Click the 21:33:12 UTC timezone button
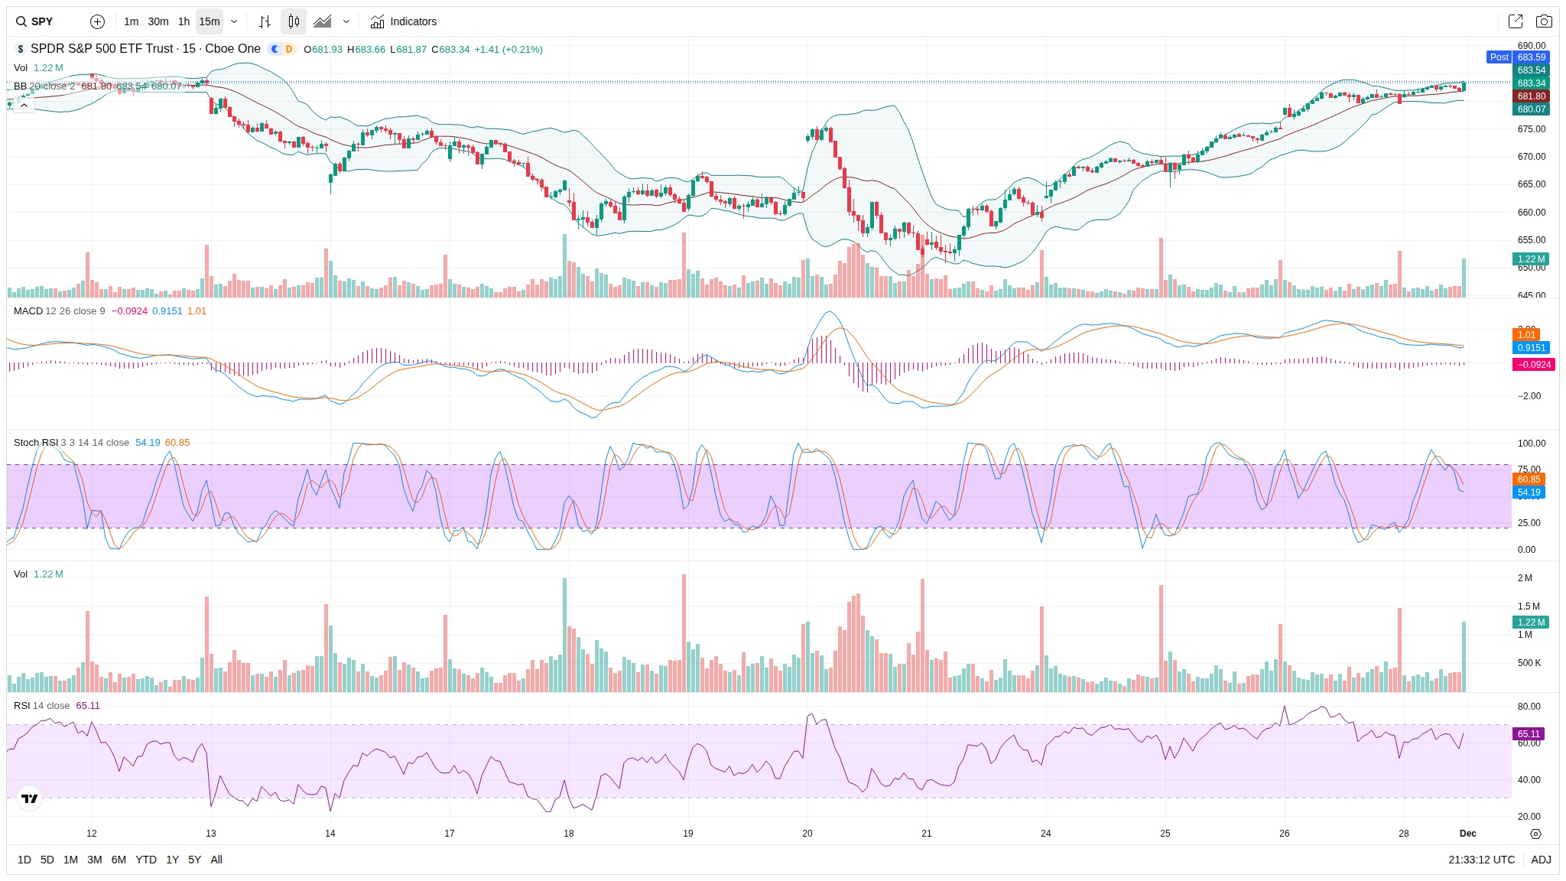 pyautogui.click(x=1481, y=860)
